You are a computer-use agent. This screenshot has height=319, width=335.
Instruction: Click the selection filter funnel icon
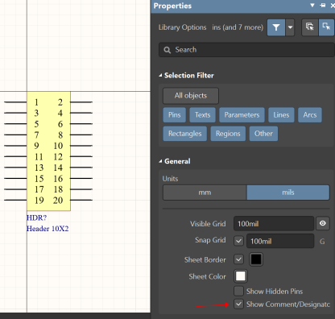[276, 27]
